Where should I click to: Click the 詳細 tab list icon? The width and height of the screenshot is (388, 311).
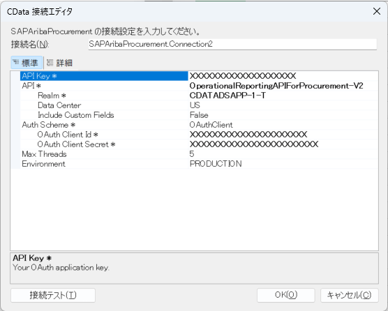[x=50, y=62]
